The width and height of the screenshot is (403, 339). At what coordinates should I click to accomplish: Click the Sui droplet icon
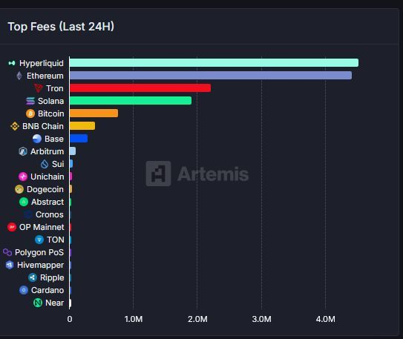[45, 164]
